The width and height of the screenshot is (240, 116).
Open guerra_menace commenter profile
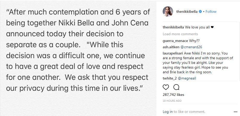[175, 41]
